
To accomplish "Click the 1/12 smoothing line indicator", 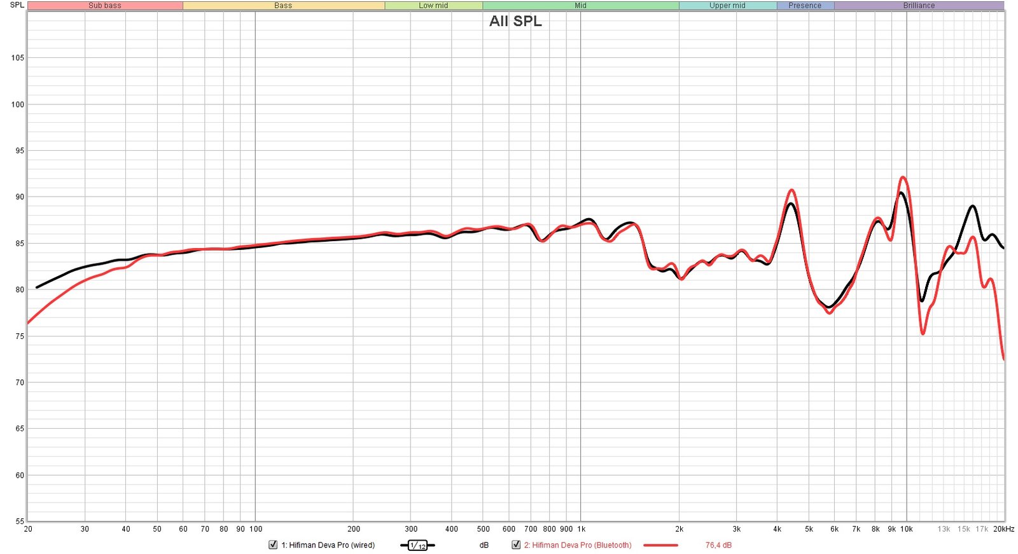I will coord(417,546).
